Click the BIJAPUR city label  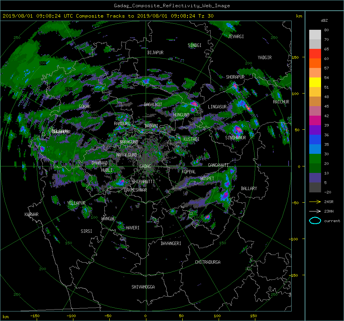click(x=155, y=53)
